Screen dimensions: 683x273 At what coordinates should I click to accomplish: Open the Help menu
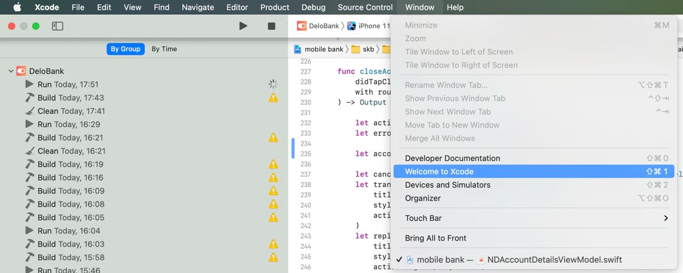[455, 7]
